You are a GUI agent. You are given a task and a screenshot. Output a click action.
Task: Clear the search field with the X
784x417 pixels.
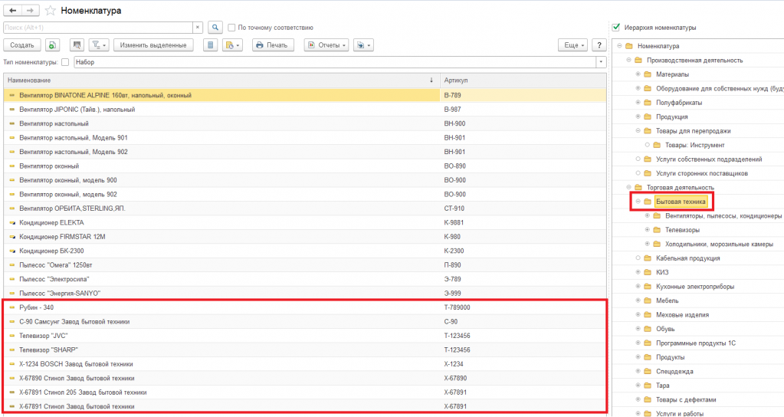[198, 28]
